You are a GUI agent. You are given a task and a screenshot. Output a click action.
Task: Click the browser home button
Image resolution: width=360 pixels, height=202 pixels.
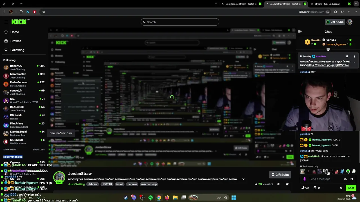point(336,12)
